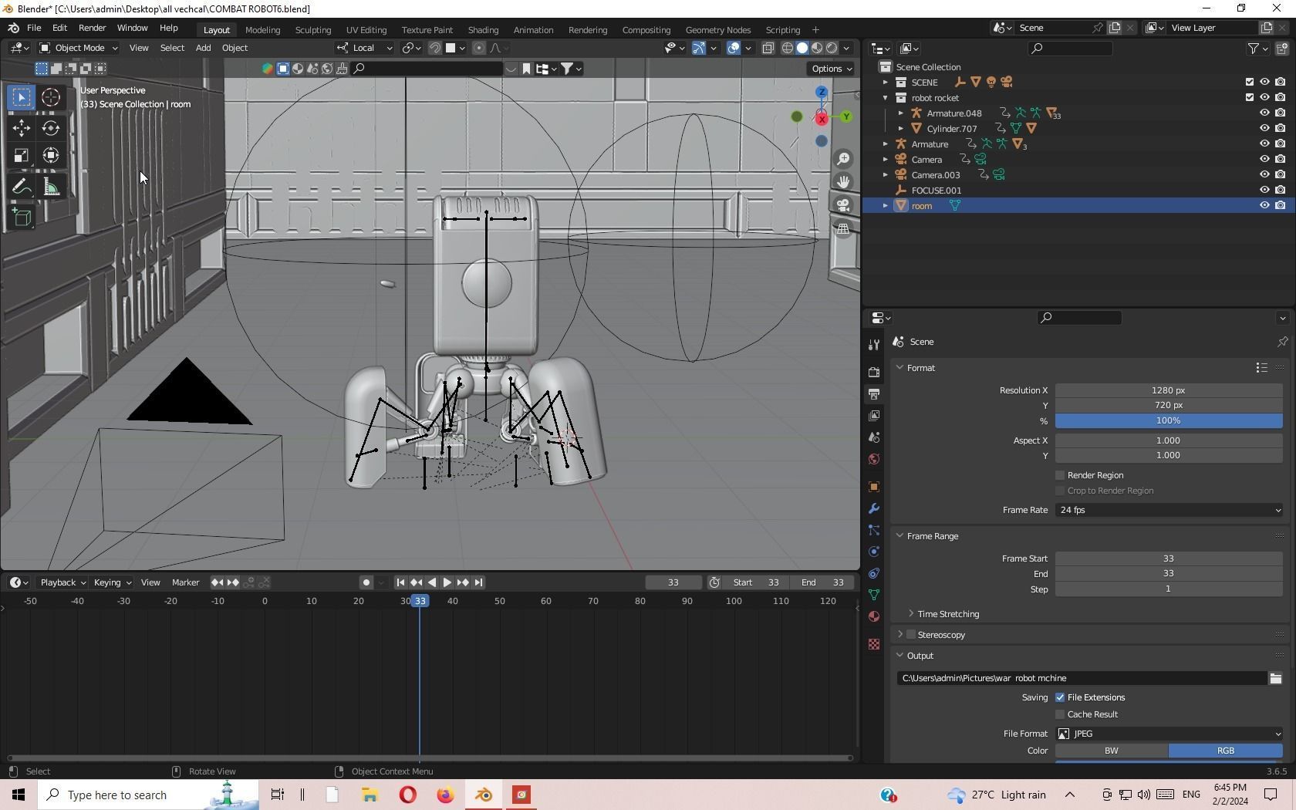This screenshot has width=1296, height=810.
Task: Click the red X axis gizmo
Action: (822, 119)
